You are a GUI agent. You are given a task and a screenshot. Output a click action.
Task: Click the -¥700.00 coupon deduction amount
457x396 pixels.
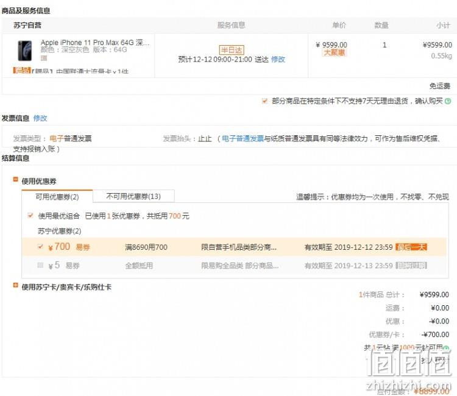[435, 334]
